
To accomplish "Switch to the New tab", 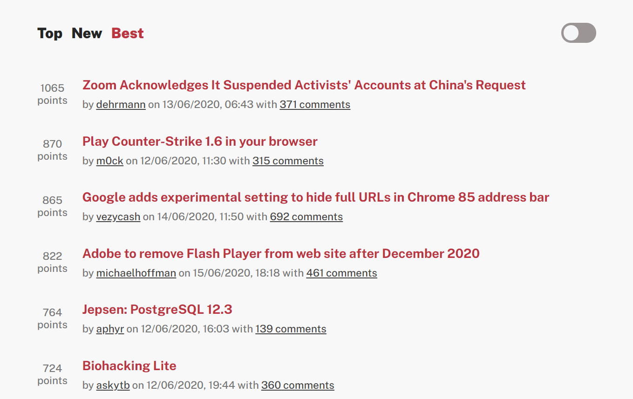I will pos(87,34).
